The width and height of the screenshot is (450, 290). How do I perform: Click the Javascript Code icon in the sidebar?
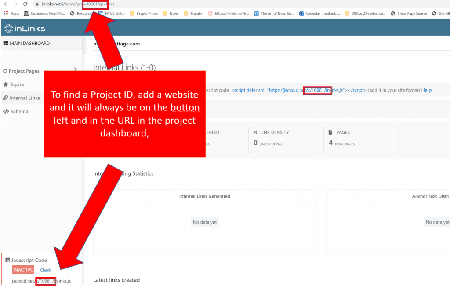(x=8, y=260)
